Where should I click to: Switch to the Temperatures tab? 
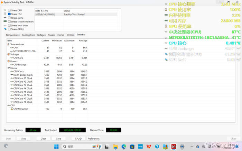point(13,35)
